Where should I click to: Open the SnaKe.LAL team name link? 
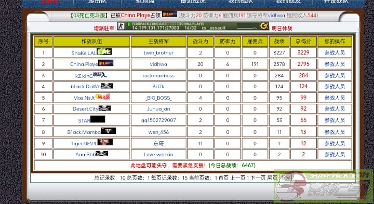84,53
